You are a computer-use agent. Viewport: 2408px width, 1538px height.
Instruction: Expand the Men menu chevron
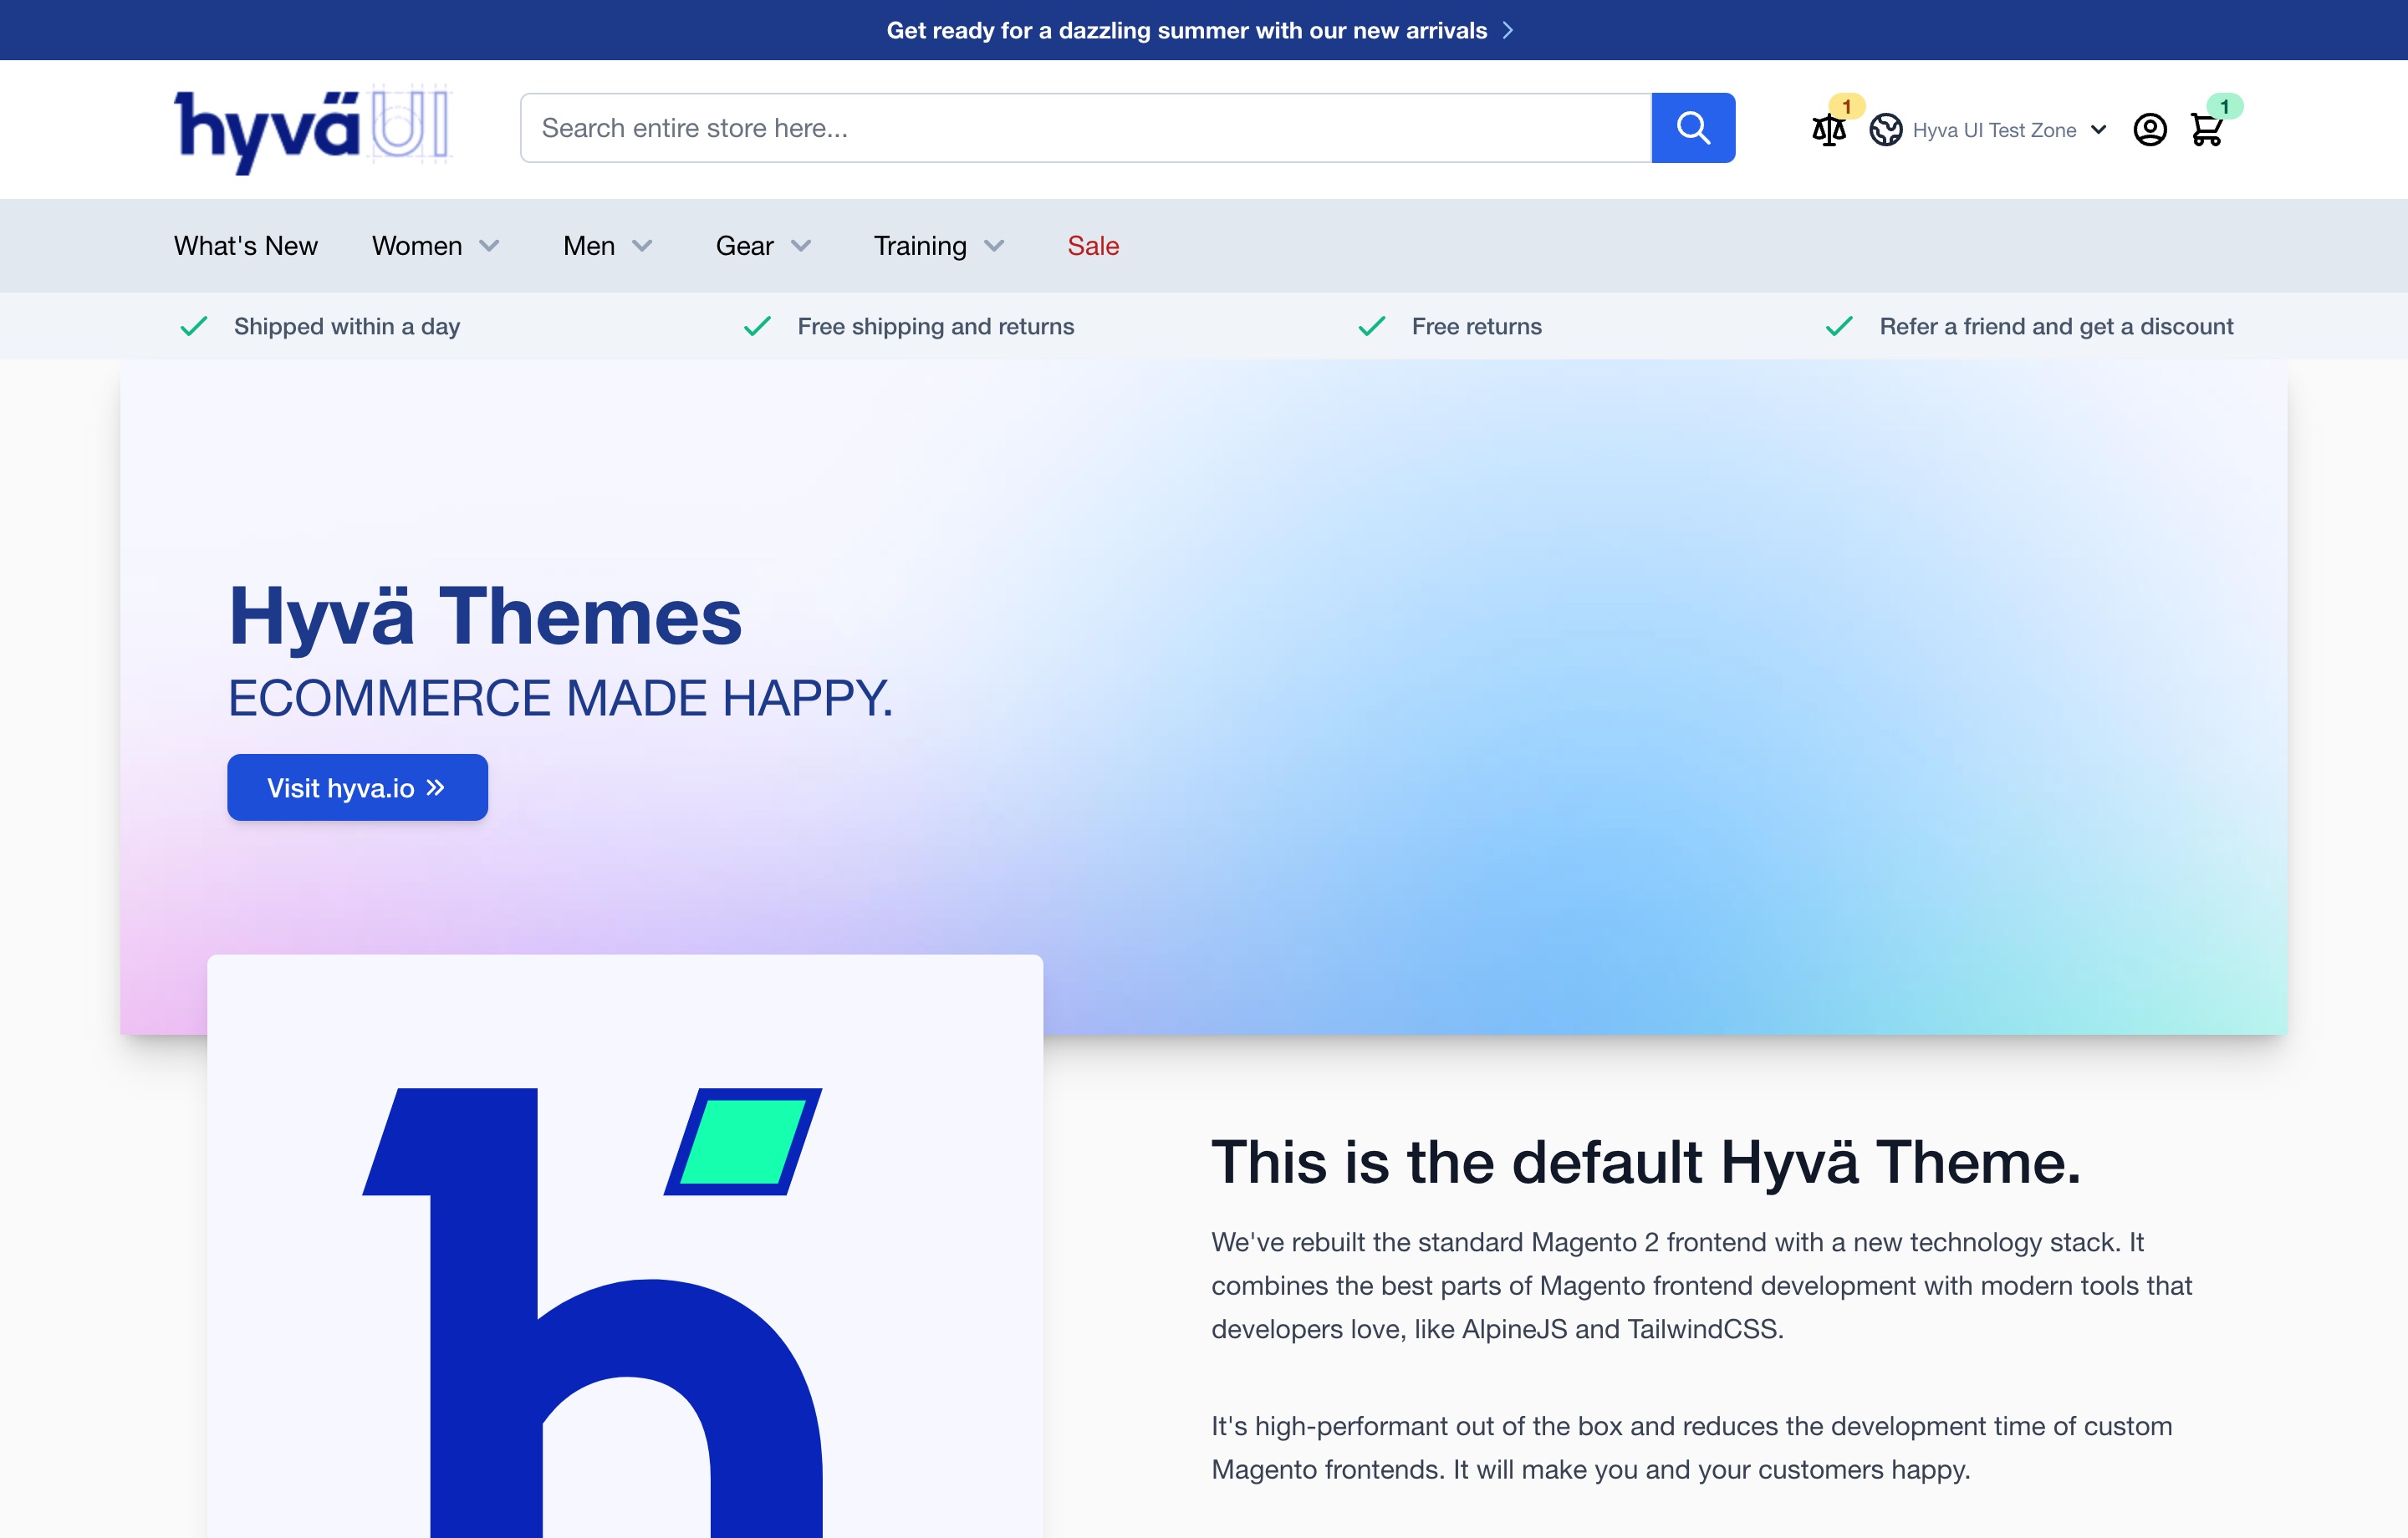642,246
